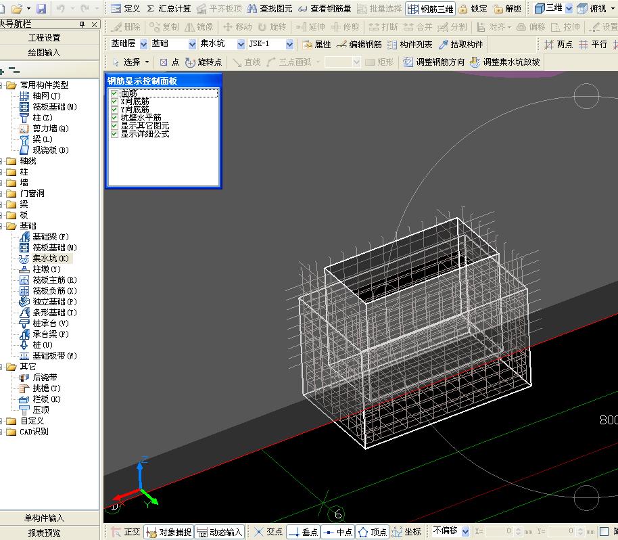618x540 pixels.
Task: Choose the 点 point draw tool
Action: point(170,62)
